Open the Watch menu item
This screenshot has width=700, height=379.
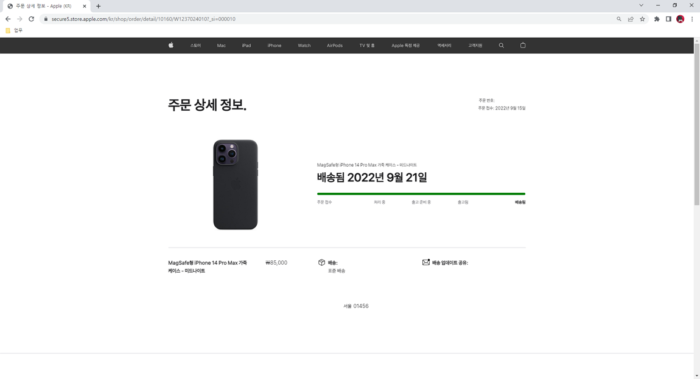304,46
